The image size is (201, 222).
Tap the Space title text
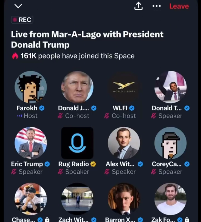87,39
